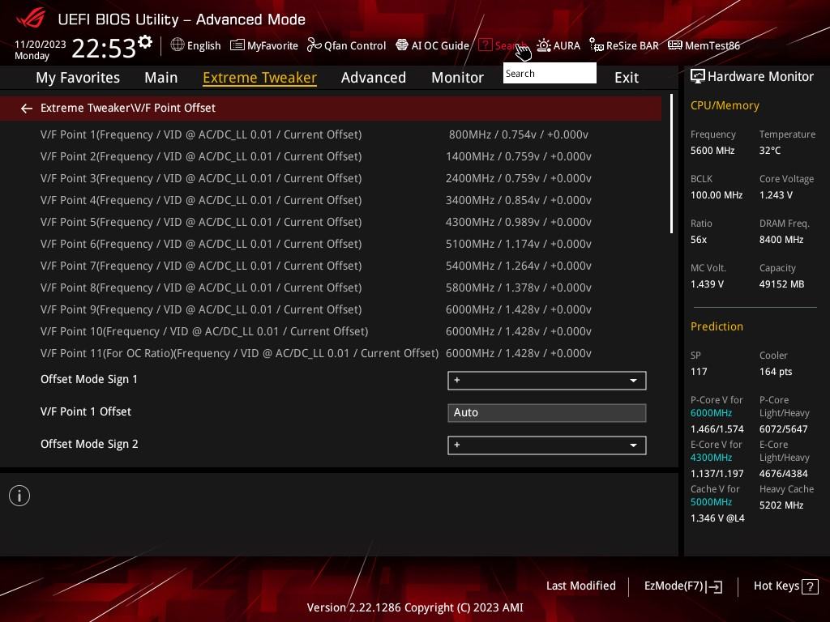Screen dimensions: 830x622
Task: Open Hot Keys question mark icon
Action: tap(810, 586)
